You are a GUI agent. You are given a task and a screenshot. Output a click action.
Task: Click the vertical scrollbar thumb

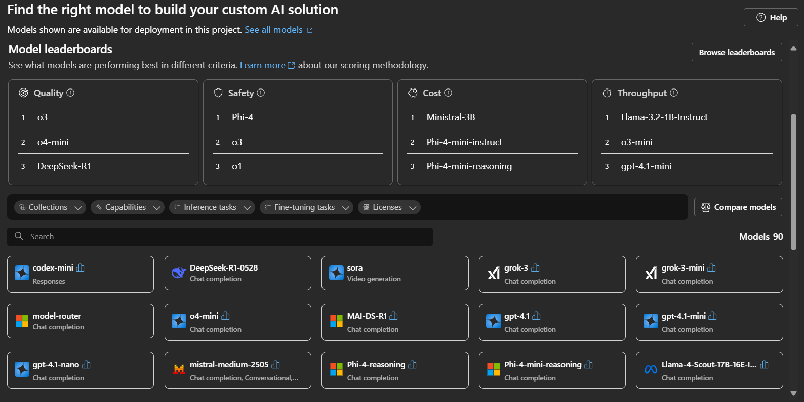tap(793, 182)
